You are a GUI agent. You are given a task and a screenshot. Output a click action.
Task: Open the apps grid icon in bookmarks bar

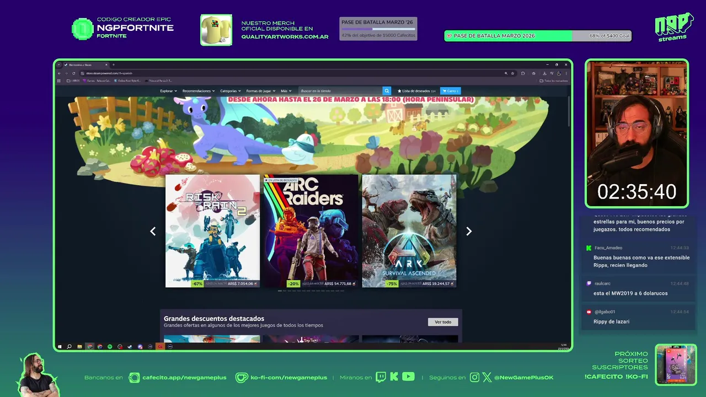(x=59, y=81)
